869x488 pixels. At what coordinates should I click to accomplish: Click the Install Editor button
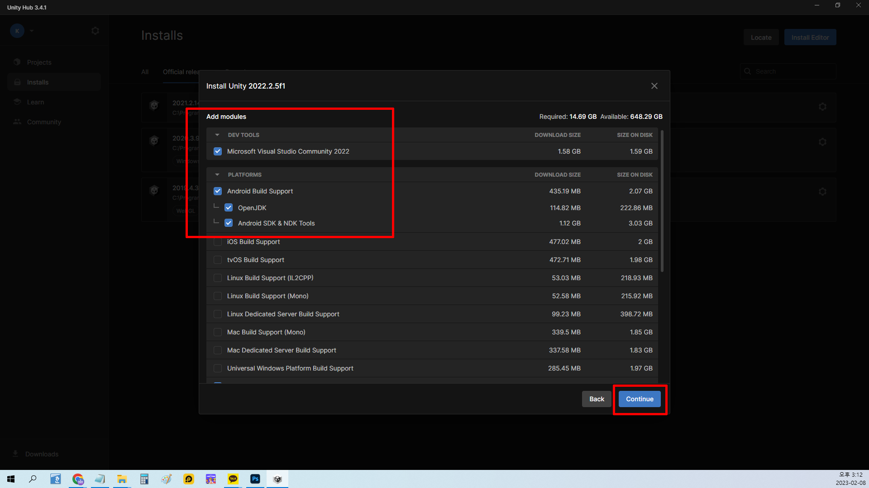[810, 38]
